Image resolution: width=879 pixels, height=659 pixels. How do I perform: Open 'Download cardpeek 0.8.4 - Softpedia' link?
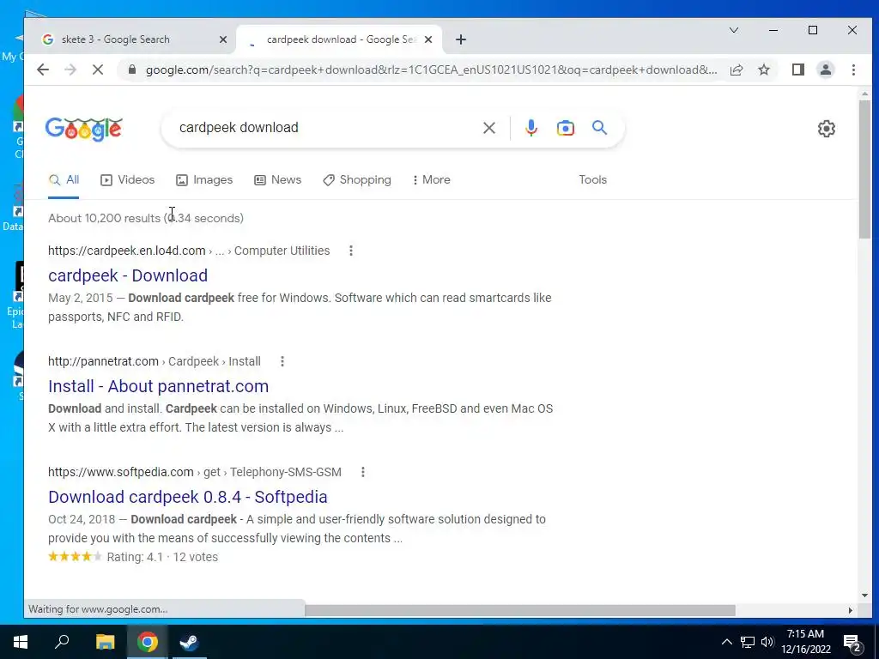(x=188, y=497)
